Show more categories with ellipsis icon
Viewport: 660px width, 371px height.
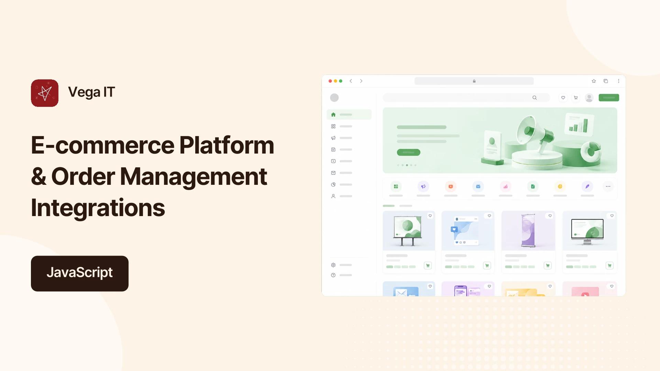pyautogui.click(x=608, y=187)
